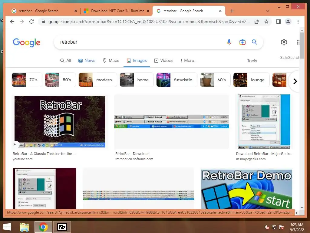The height and width of the screenshot is (233, 310).
Task: Open the taskbar clock showing 5:23 AM
Action: (297, 227)
